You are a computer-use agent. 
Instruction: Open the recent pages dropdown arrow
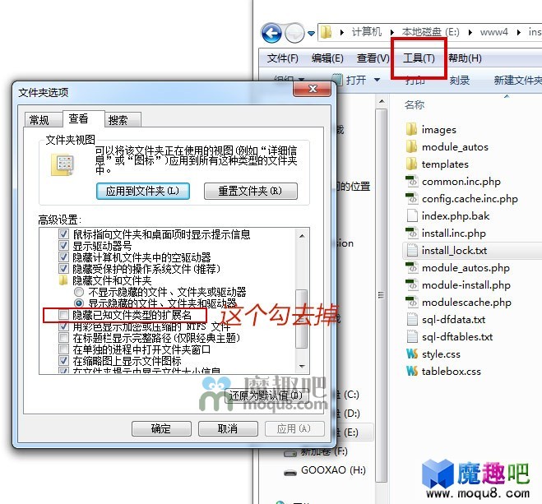click(311, 34)
